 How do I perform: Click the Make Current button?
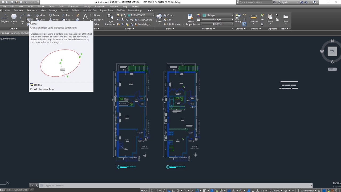143,20
